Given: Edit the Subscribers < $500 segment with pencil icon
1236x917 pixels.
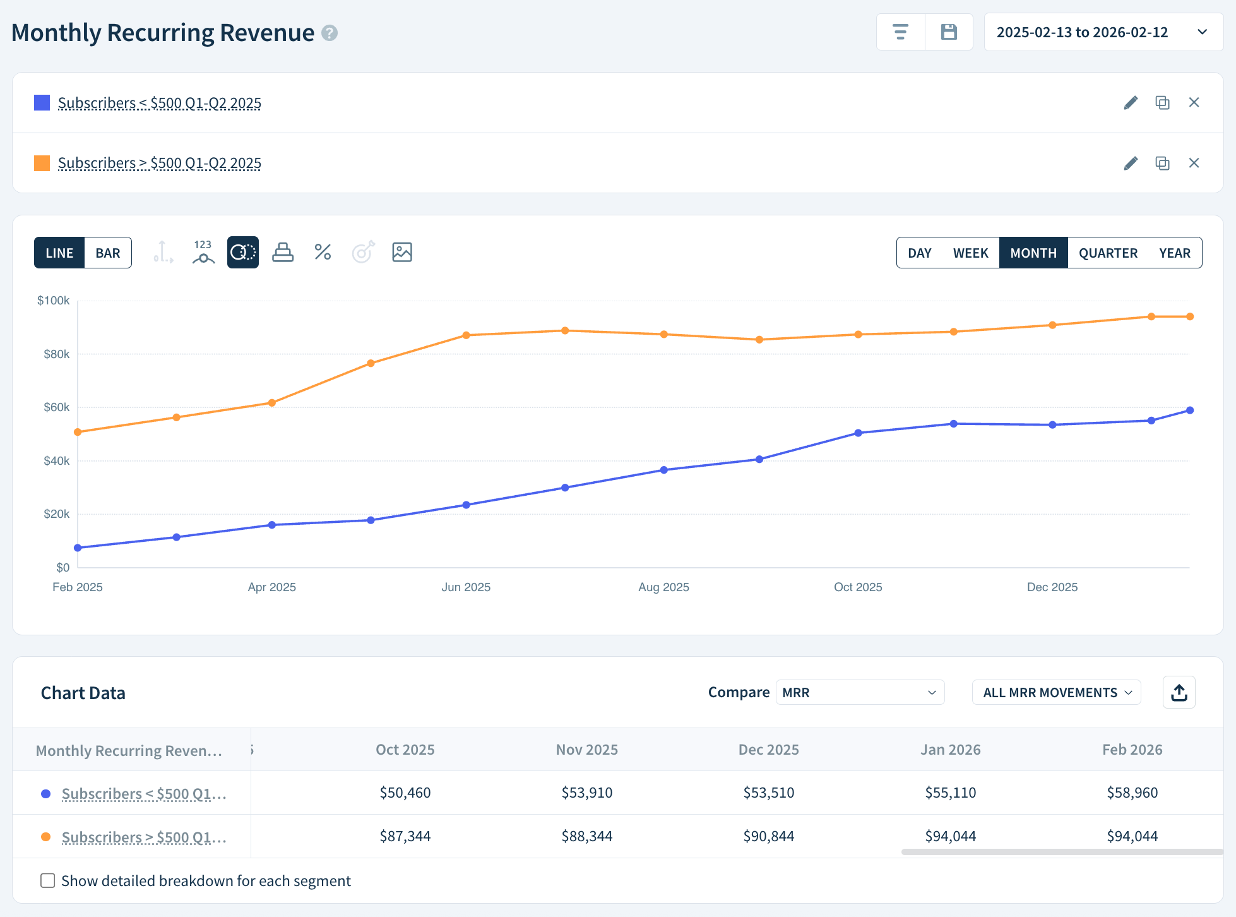Looking at the screenshot, I should point(1130,102).
